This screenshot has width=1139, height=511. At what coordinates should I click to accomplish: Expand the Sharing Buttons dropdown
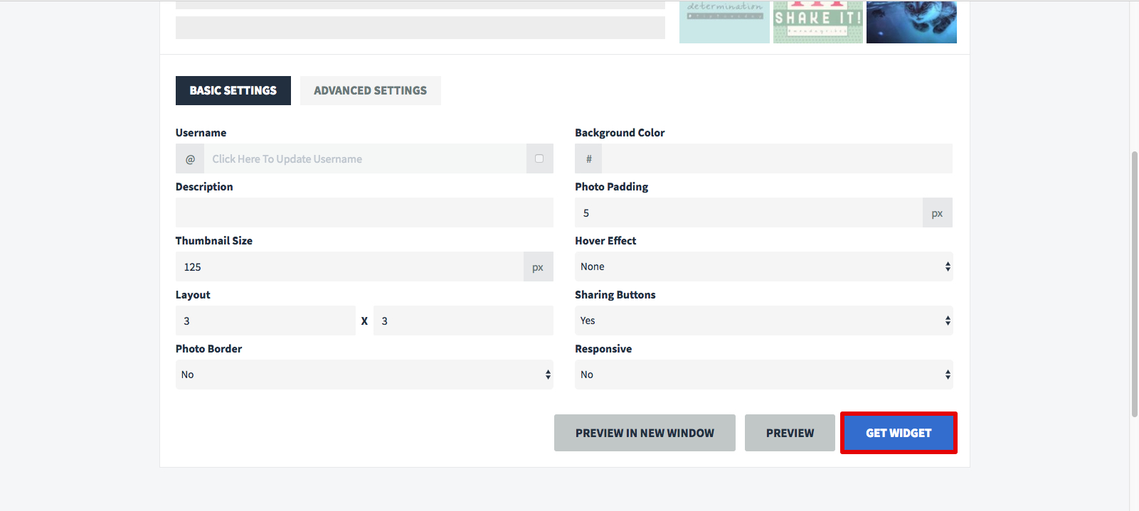[763, 321]
